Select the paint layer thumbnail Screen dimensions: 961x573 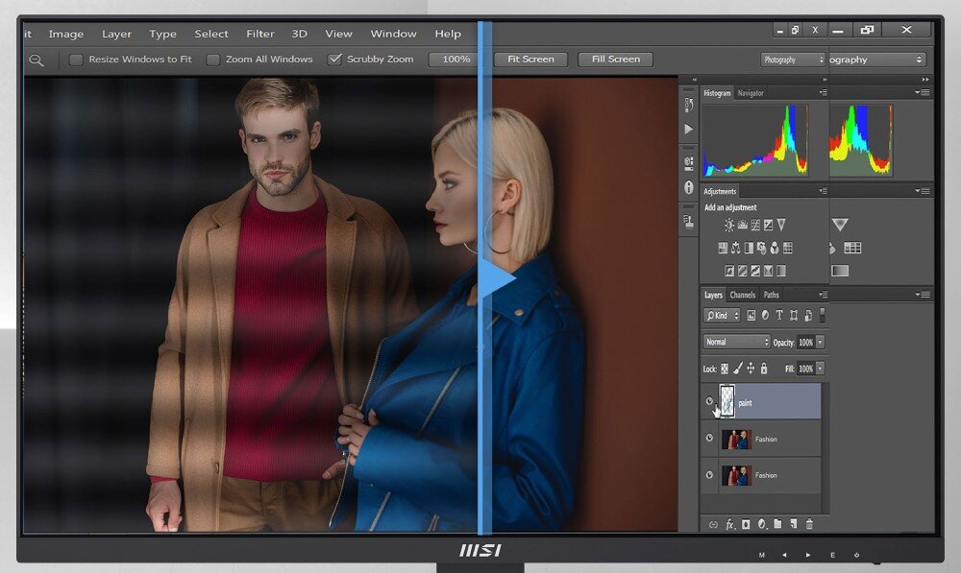tap(727, 402)
